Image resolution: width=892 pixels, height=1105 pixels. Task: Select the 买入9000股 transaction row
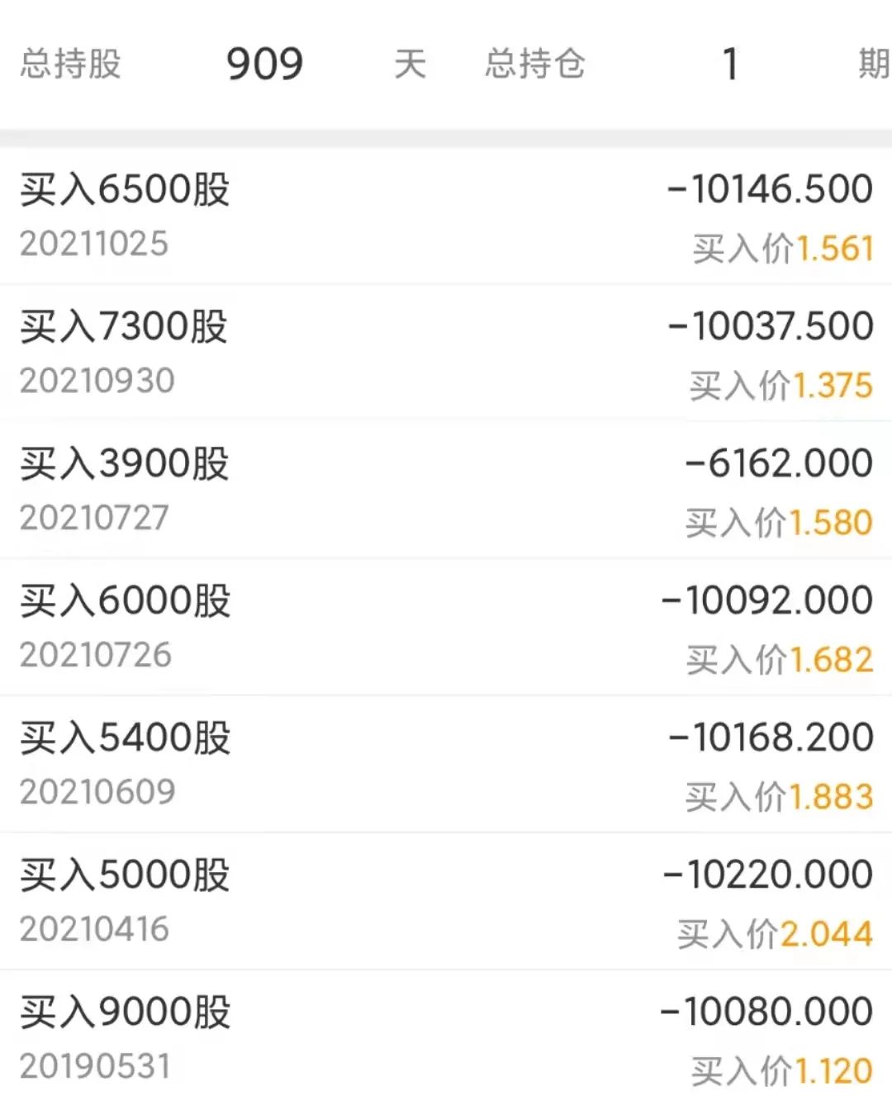point(446,1038)
